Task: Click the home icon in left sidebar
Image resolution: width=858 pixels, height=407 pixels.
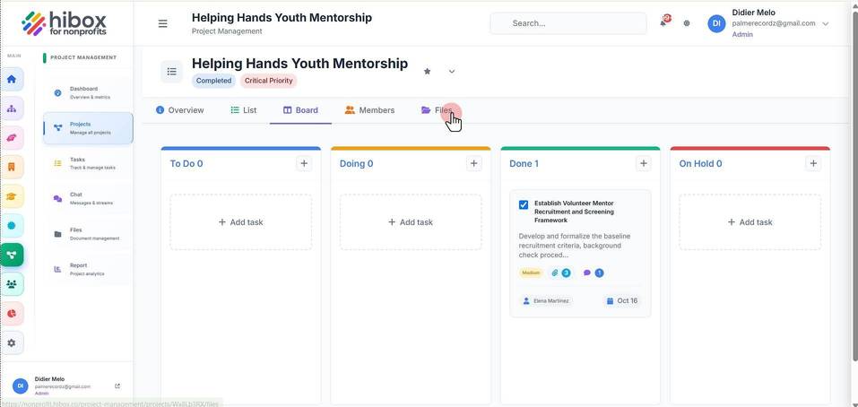Action: [12, 79]
